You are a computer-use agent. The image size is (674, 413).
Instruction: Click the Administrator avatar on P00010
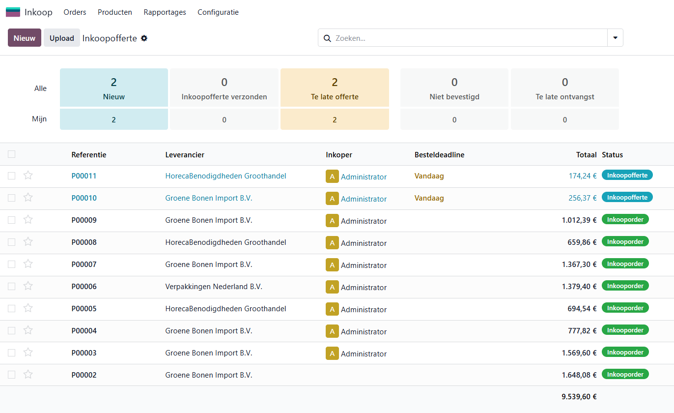point(332,199)
